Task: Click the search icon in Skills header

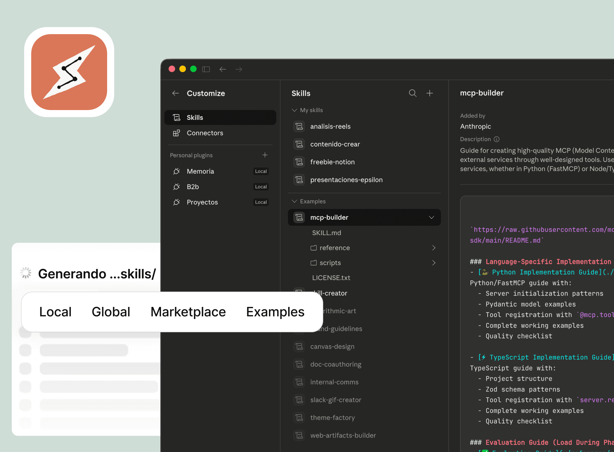Action: click(x=413, y=93)
